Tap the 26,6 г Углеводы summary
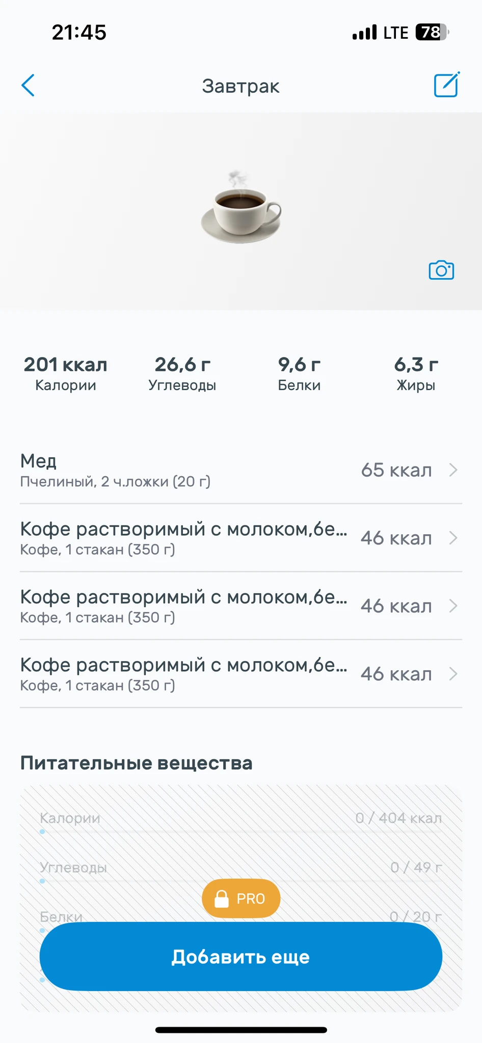 click(182, 373)
